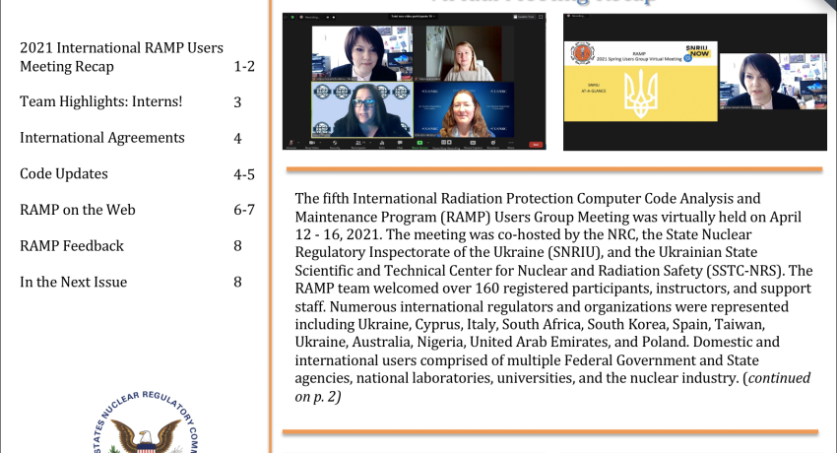Click the word 'Nigeria' in the paragraph
837x453 pixels.
439,342
